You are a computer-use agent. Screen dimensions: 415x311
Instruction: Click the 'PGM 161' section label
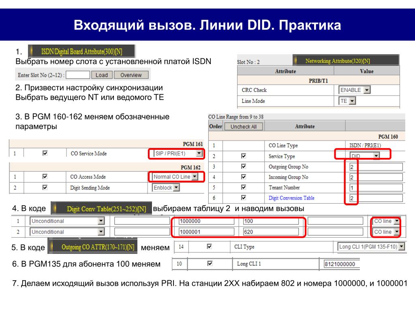[x=193, y=144]
